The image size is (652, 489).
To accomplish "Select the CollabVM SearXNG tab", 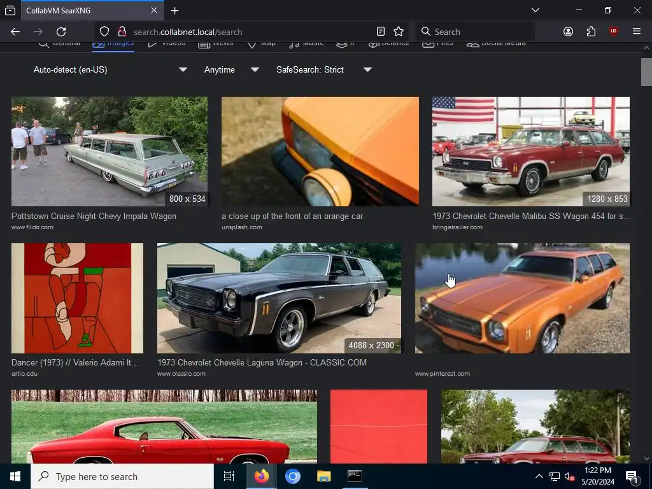I will coord(92,10).
